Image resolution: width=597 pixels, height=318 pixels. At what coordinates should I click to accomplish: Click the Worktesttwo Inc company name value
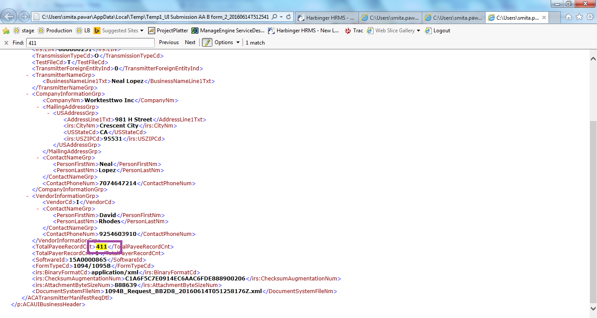coord(109,100)
